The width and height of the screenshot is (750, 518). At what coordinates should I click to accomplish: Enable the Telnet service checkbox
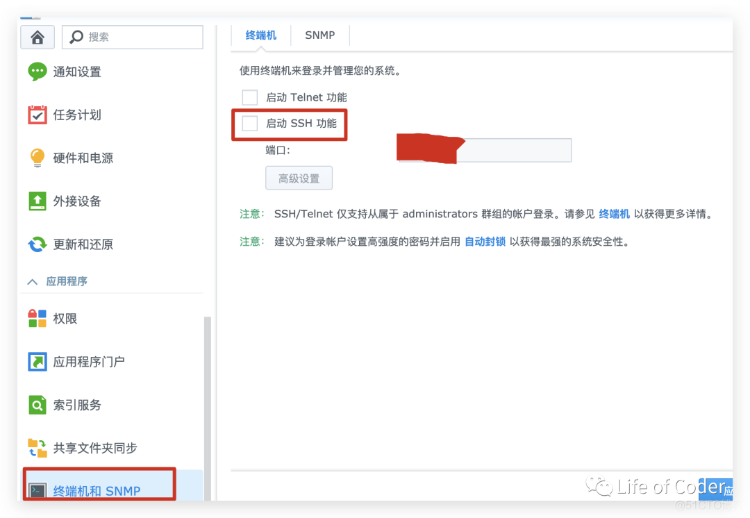click(250, 97)
